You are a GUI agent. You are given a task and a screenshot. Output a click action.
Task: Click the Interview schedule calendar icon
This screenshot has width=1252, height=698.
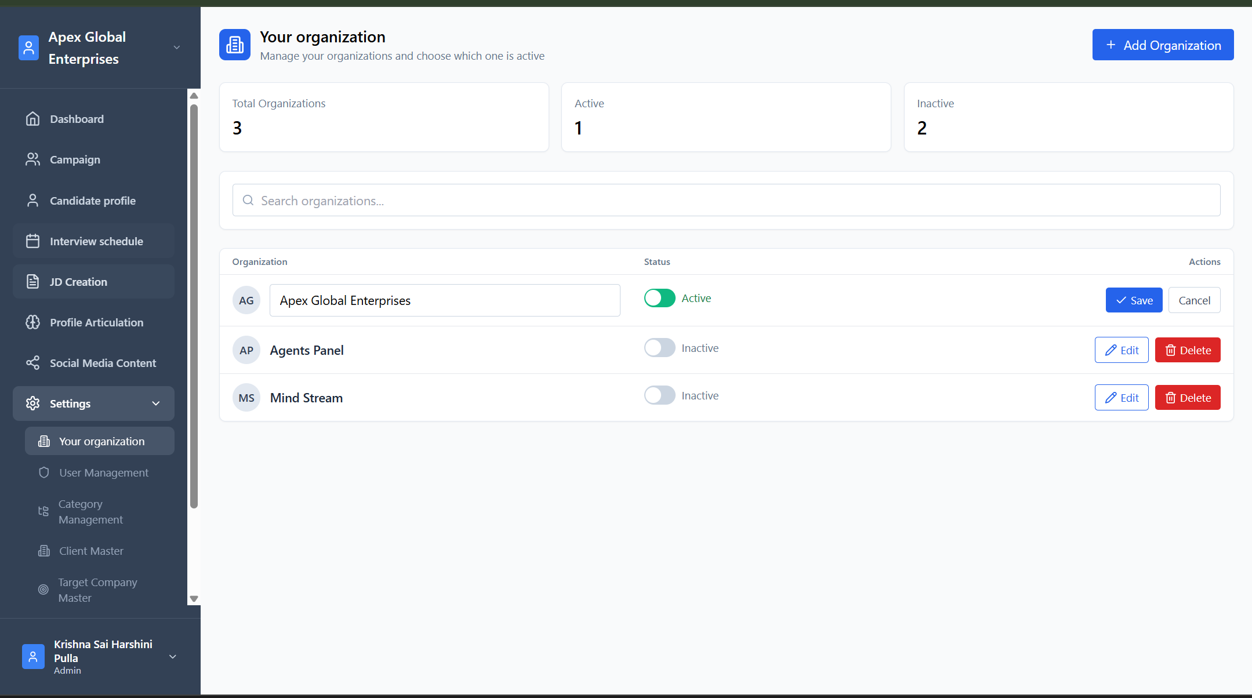(33, 241)
